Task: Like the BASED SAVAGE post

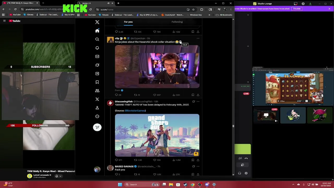Action: pyautogui.click(x=155, y=174)
